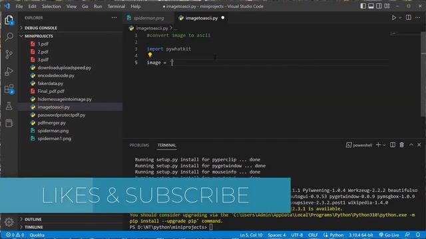The image size is (426, 239).
Task: Open notifications bell in status bar
Action: 418,235
